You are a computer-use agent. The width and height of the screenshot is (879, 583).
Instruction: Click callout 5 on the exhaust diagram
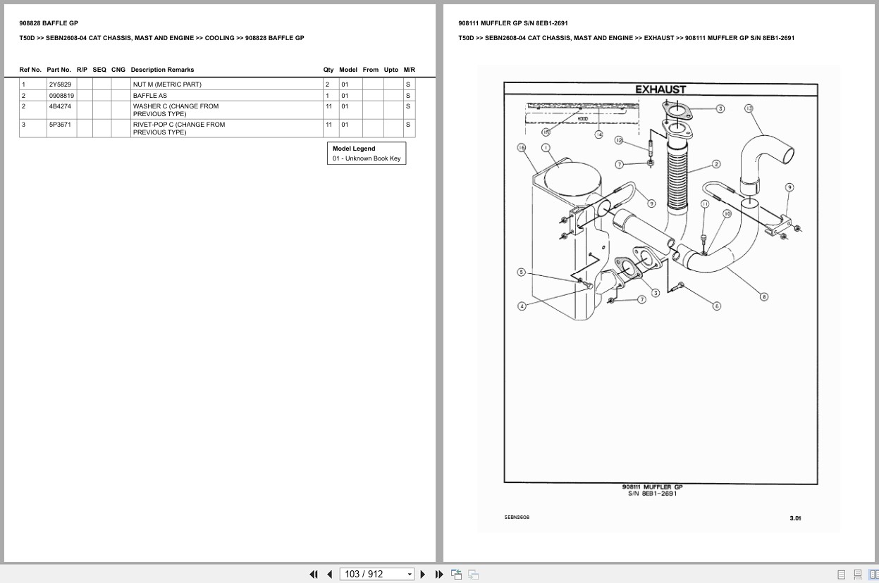[522, 272]
